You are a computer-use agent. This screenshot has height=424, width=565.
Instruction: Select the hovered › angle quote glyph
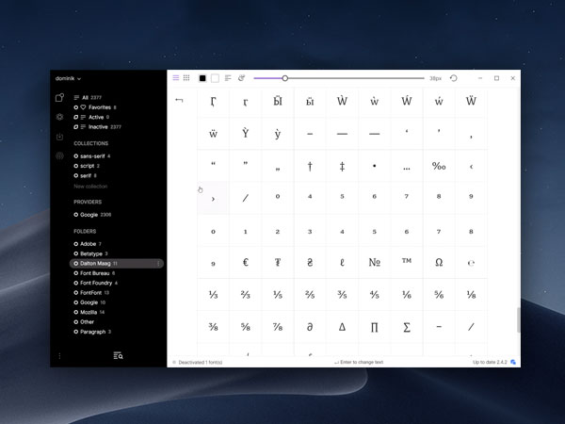click(214, 199)
